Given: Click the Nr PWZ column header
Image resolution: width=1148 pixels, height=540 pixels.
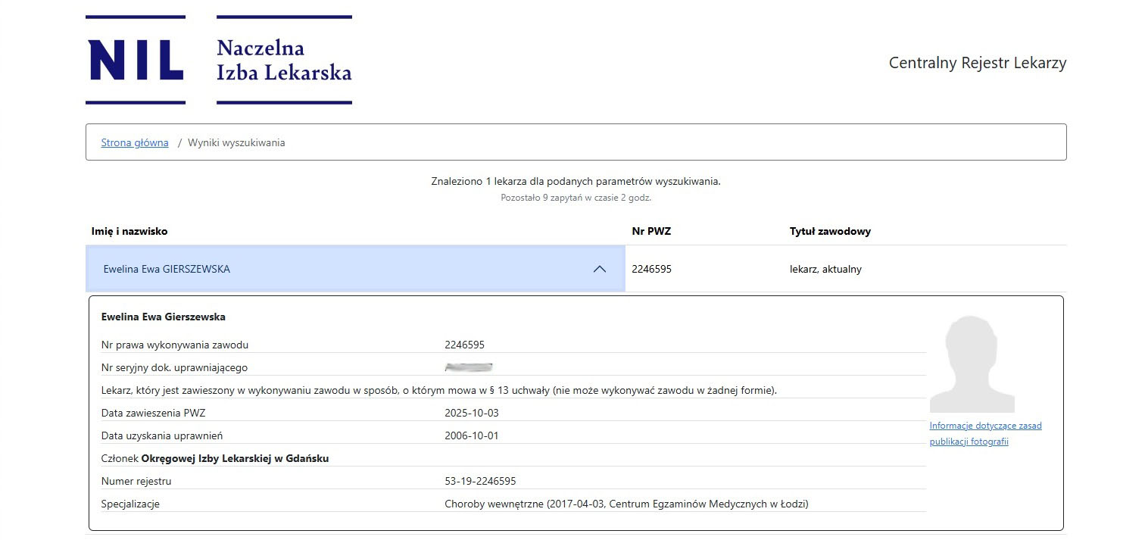Looking at the screenshot, I should click(651, 231).
